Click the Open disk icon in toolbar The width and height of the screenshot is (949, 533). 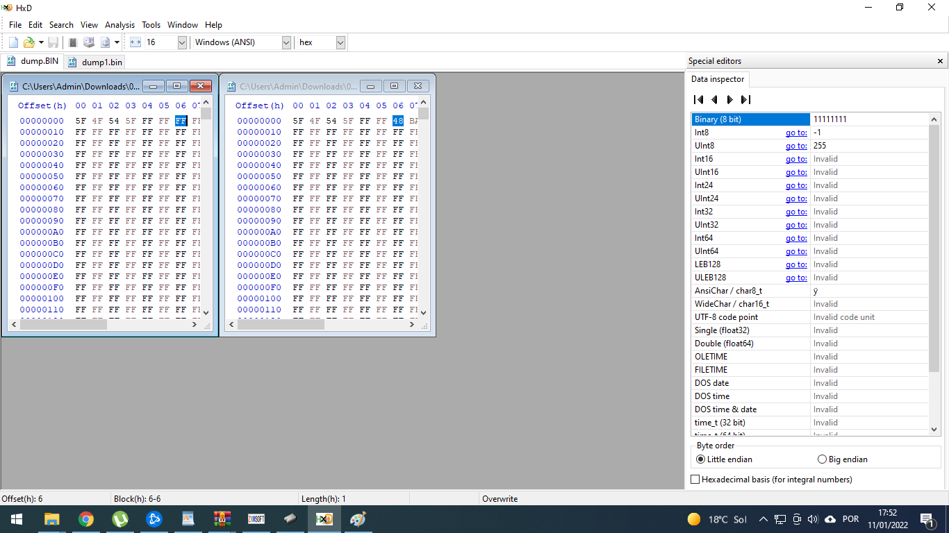click(x=89, y=42)
